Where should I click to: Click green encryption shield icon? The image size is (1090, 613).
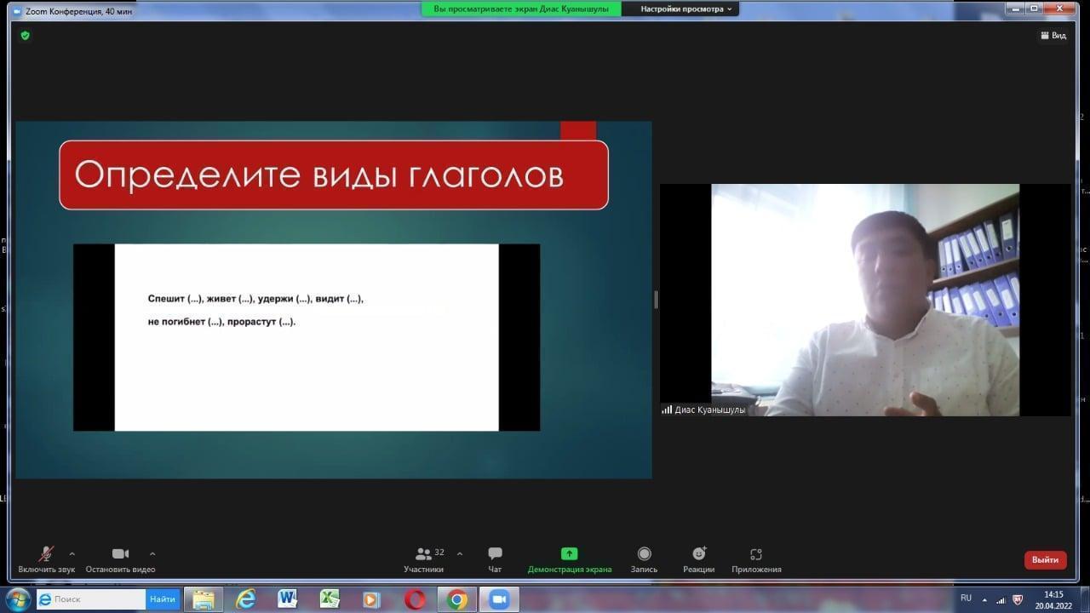[x=25, y=36]
